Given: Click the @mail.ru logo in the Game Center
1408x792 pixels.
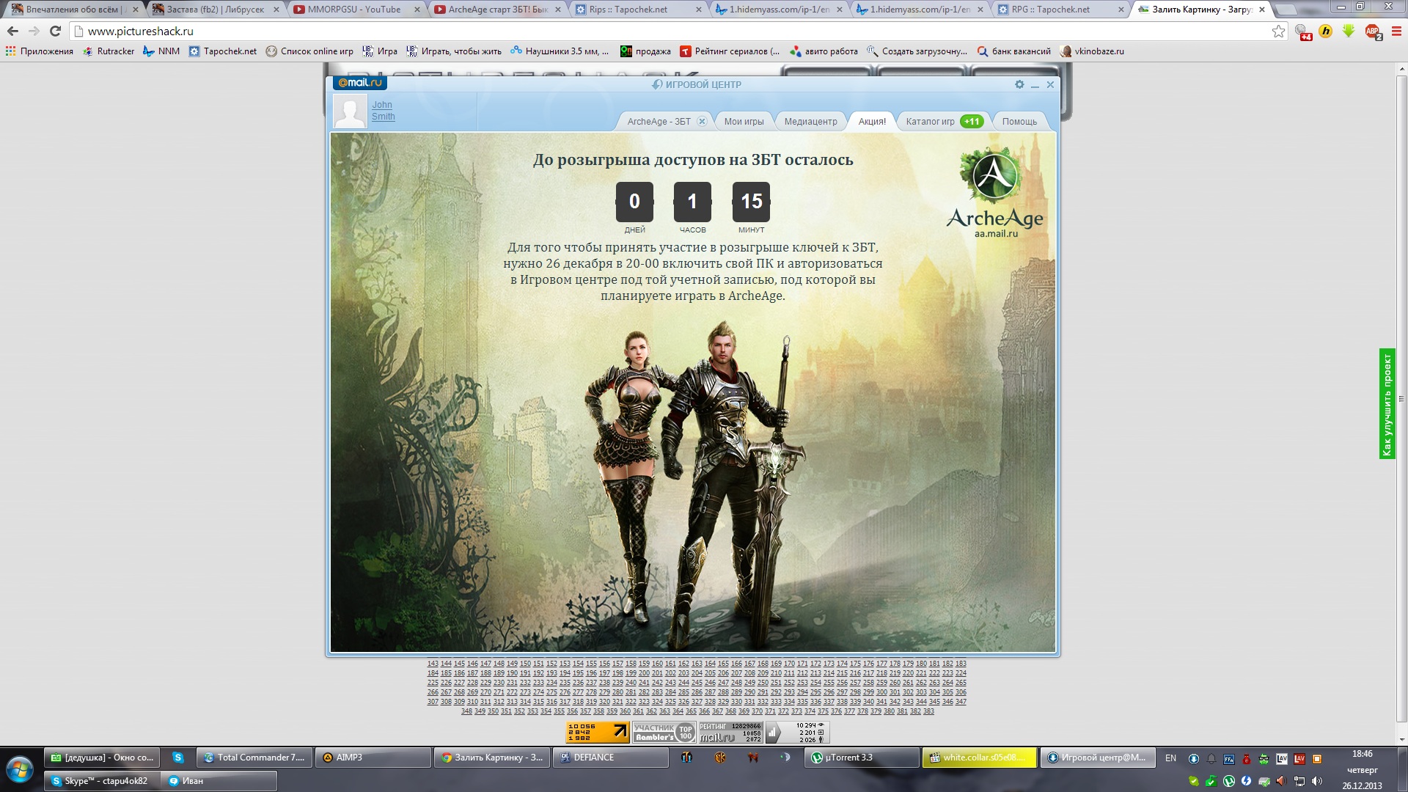Looking at the screenshot, I should (x=359, y=83).
